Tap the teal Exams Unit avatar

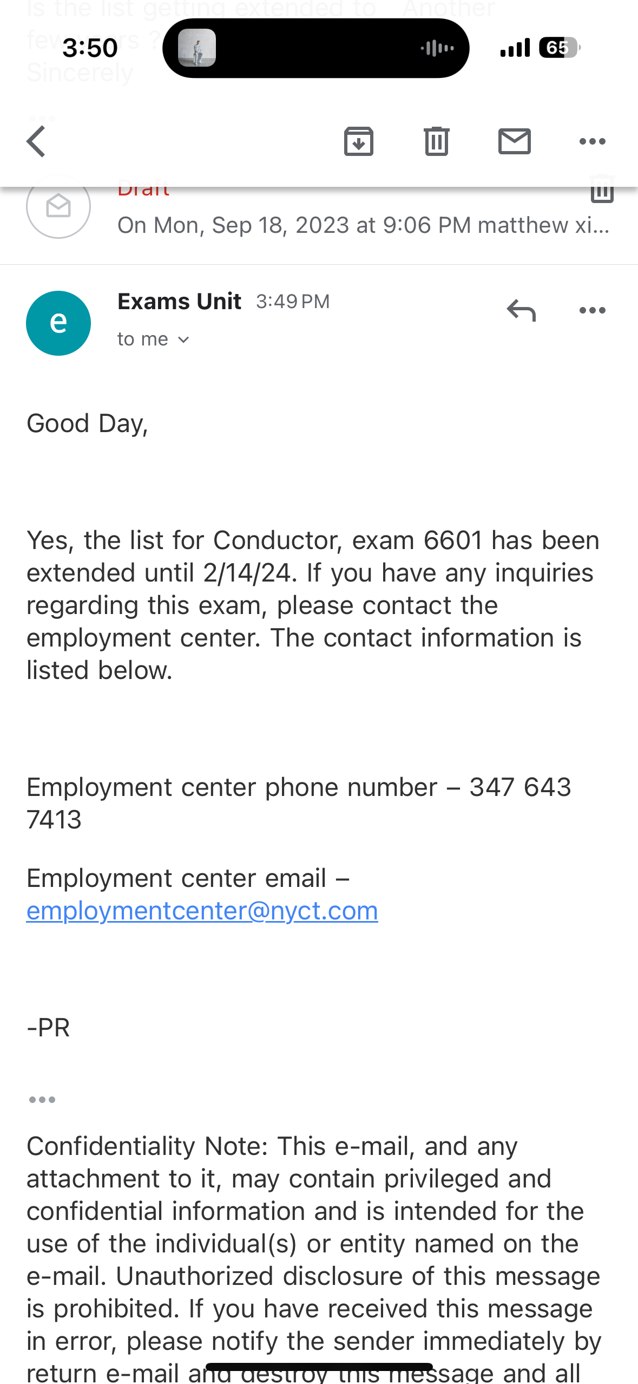[58, 323]
